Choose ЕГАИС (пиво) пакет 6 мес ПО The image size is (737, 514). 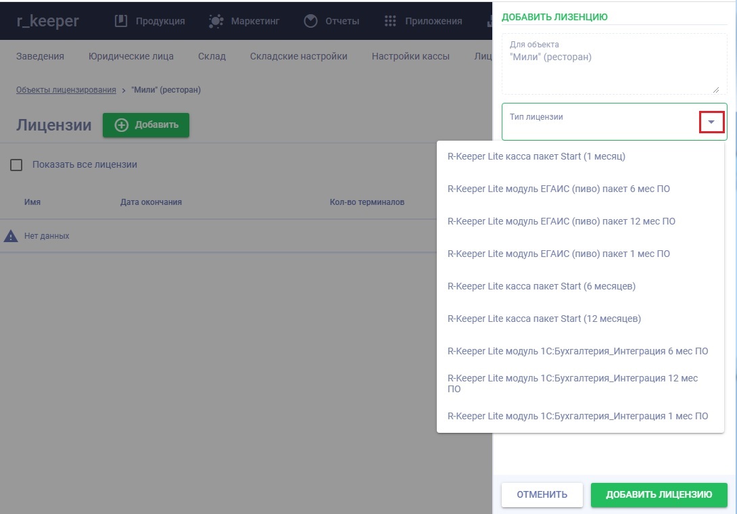[580, 189]
